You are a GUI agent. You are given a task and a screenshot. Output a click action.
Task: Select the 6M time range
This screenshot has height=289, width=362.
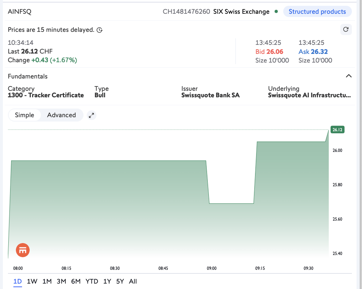pyautogui.click(x=76, y=281)
